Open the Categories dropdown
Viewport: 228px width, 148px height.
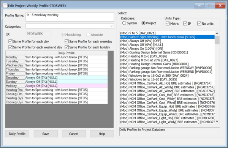coord(111,26)
